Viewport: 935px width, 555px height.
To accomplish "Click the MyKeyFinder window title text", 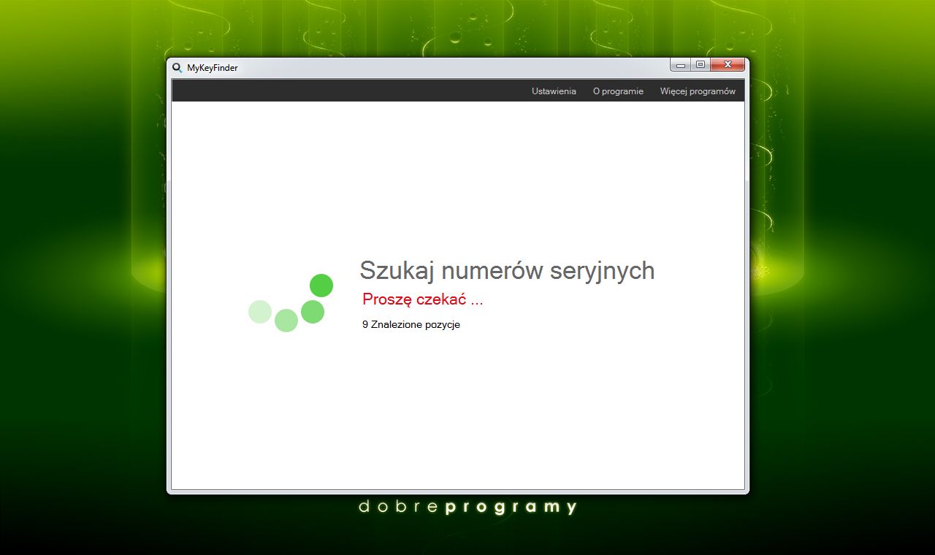I will pyautogui.click(x=212, y=68).
